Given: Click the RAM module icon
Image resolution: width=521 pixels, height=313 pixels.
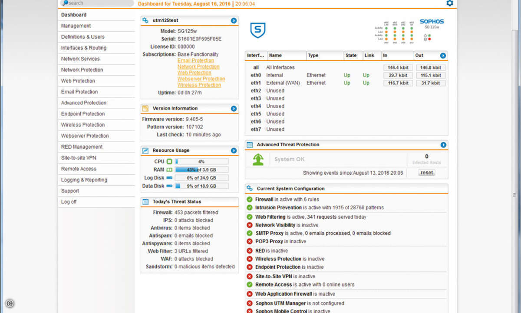Looking at the screenshot, I should click(169, 170).
